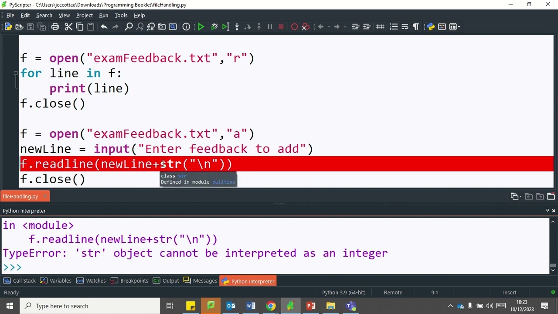Navigate back with the left arrow icon

click(321, 27)
